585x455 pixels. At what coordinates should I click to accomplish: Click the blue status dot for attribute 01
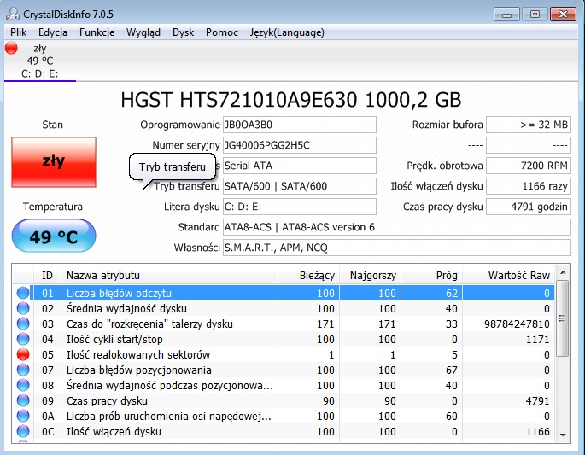pos(23,293)
